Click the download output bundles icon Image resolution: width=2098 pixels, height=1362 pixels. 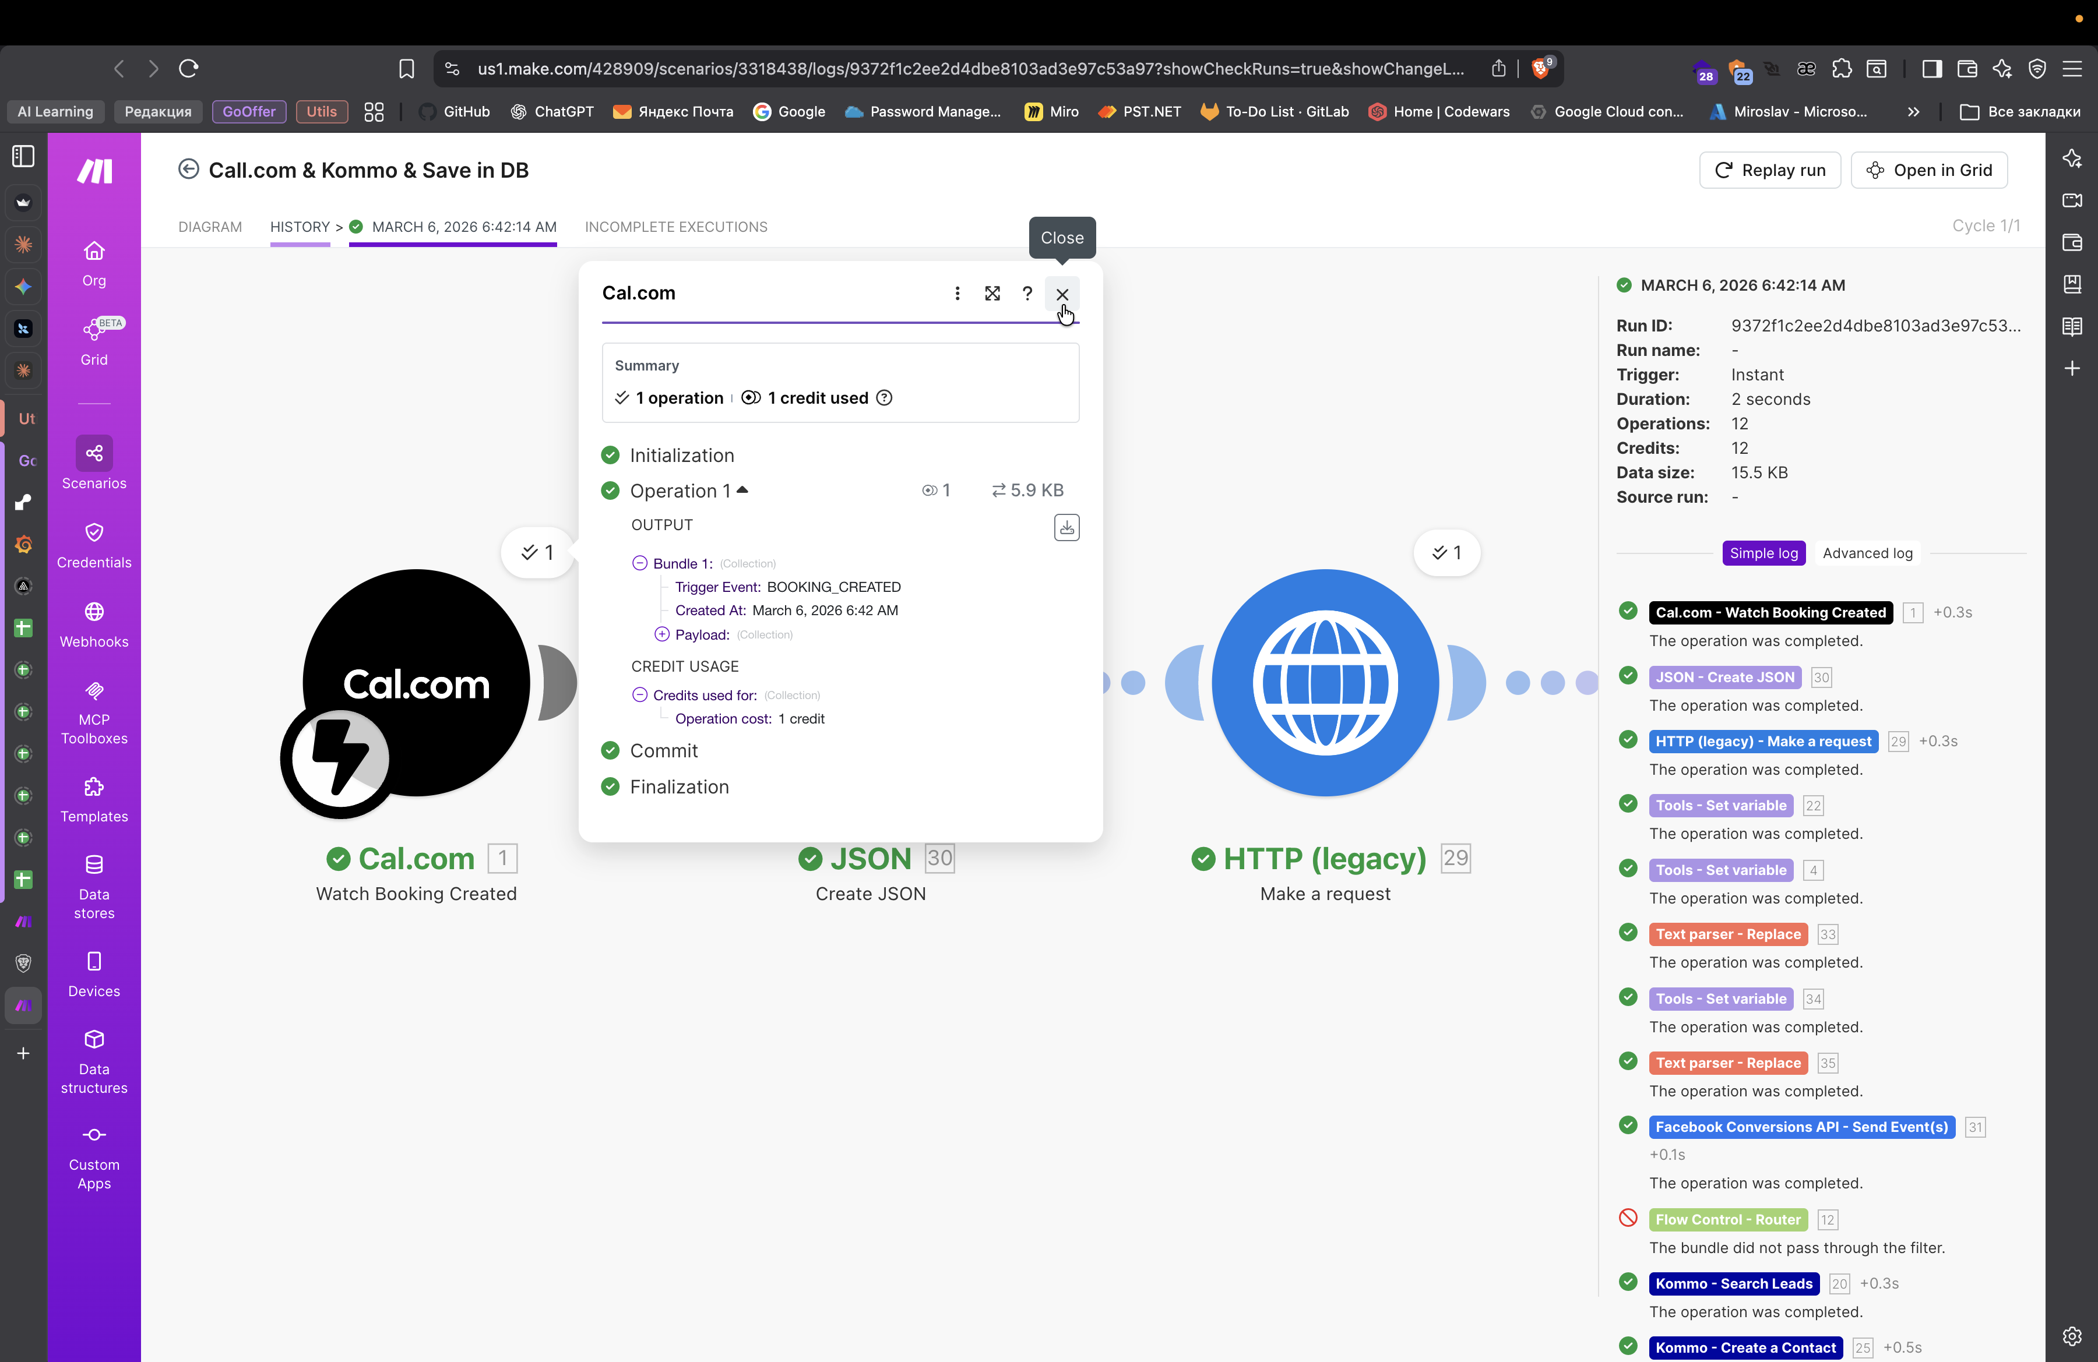pyautogui.click(x=1066, y=528)
